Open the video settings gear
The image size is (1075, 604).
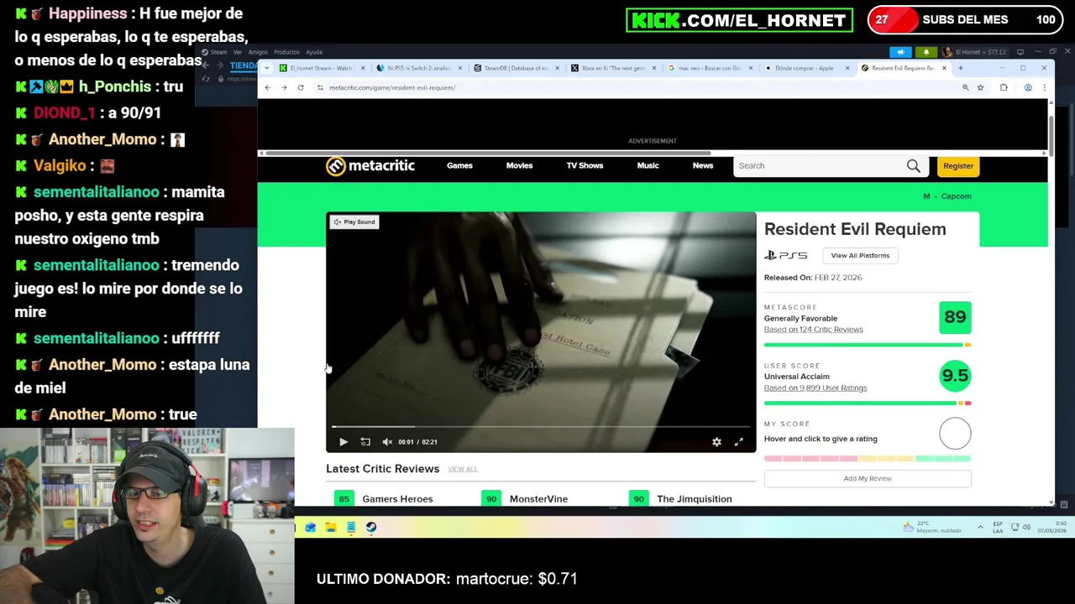click(x=716, y=442)
